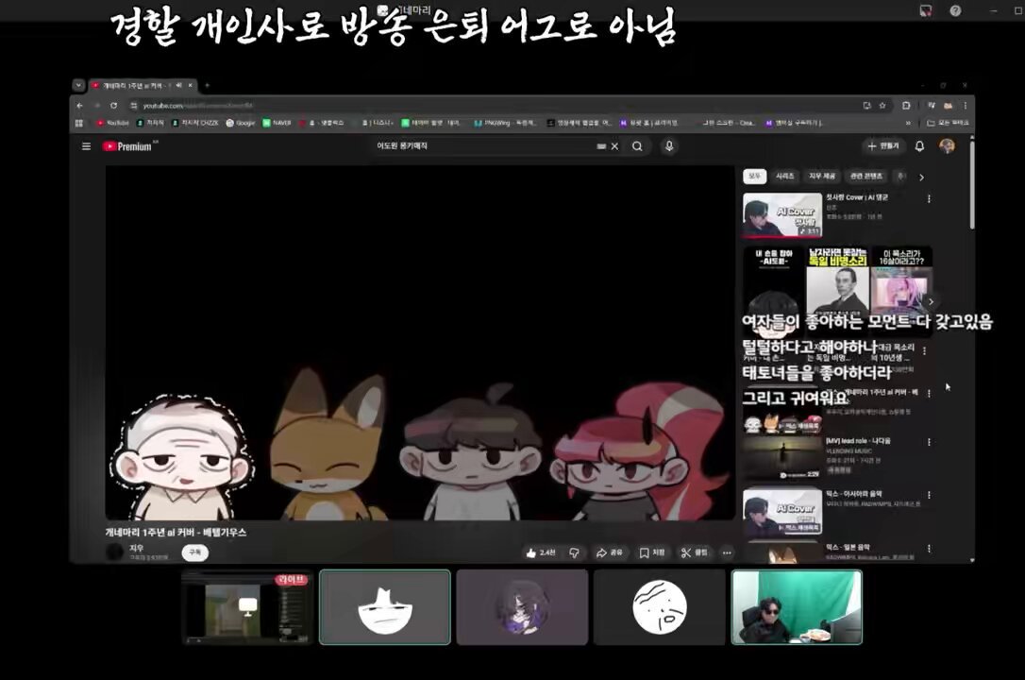The width and height of the screenshot is (1025, 680).
Task: Select the 모두 filter chip
Action: pos(755,177)
